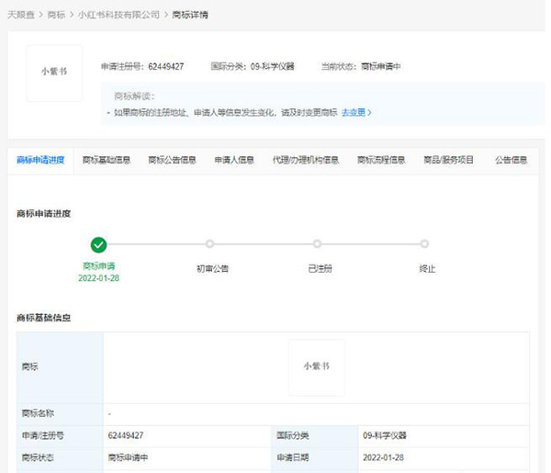
Task: Click the 商标申请进度 section heading
Action: (44, 214)
